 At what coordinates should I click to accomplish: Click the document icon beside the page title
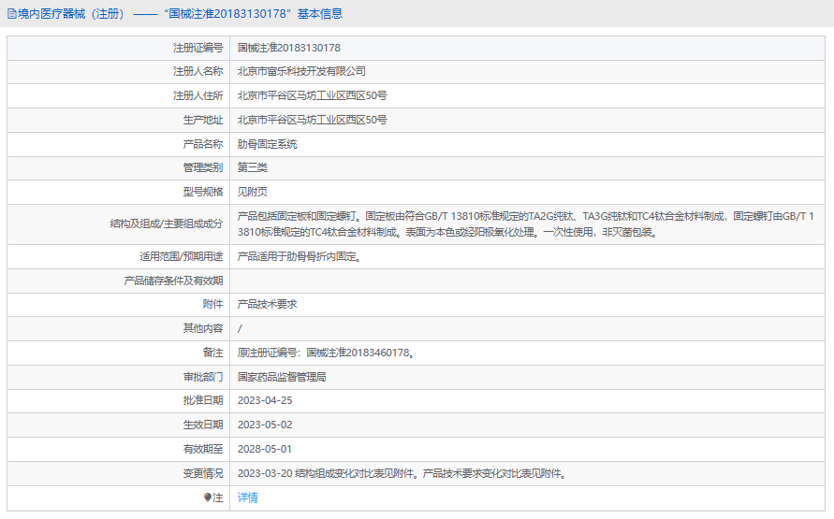[x=11, y=14]
